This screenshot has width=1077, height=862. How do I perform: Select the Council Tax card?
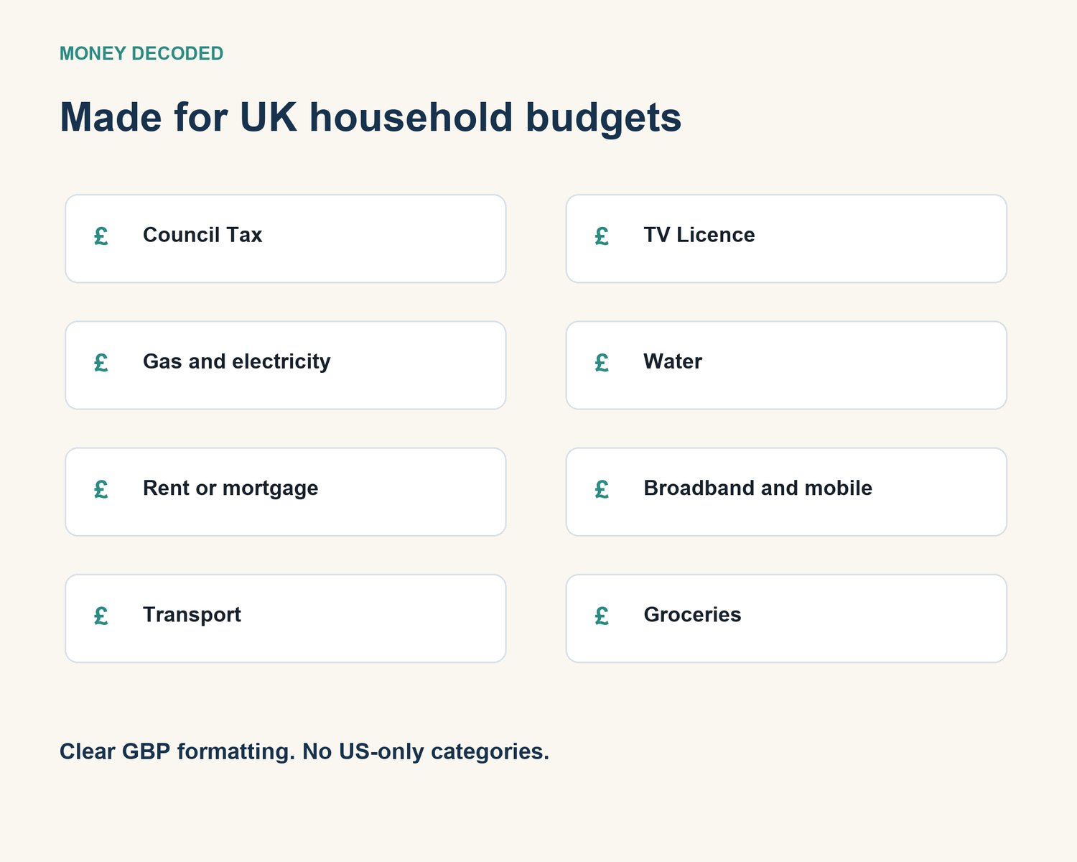[286, 238]
